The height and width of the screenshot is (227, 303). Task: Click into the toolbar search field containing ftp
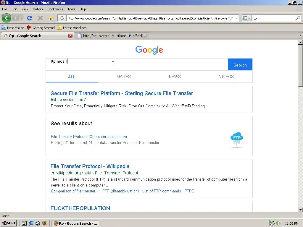click(x=273, y=18)
